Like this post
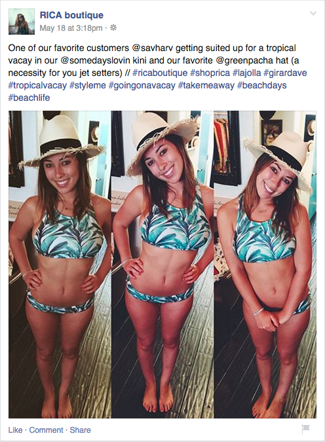This screenshot has height=442, width=325. pos(15,430)
